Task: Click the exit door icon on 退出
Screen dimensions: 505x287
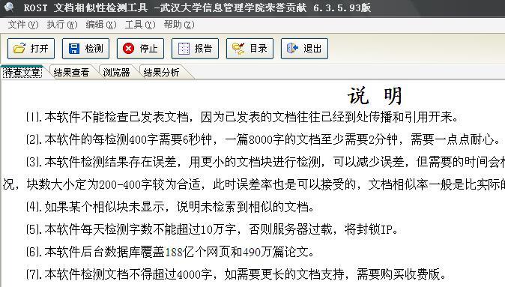Action: tap(292, 48)
